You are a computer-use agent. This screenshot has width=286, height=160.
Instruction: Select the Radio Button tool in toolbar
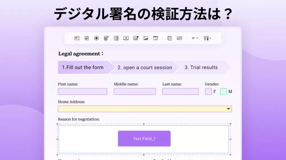coord(96,38)
